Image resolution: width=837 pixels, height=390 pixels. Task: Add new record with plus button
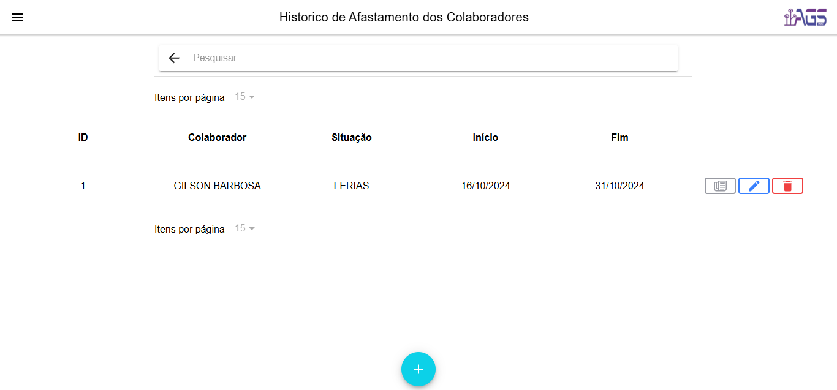coord(418,369)
